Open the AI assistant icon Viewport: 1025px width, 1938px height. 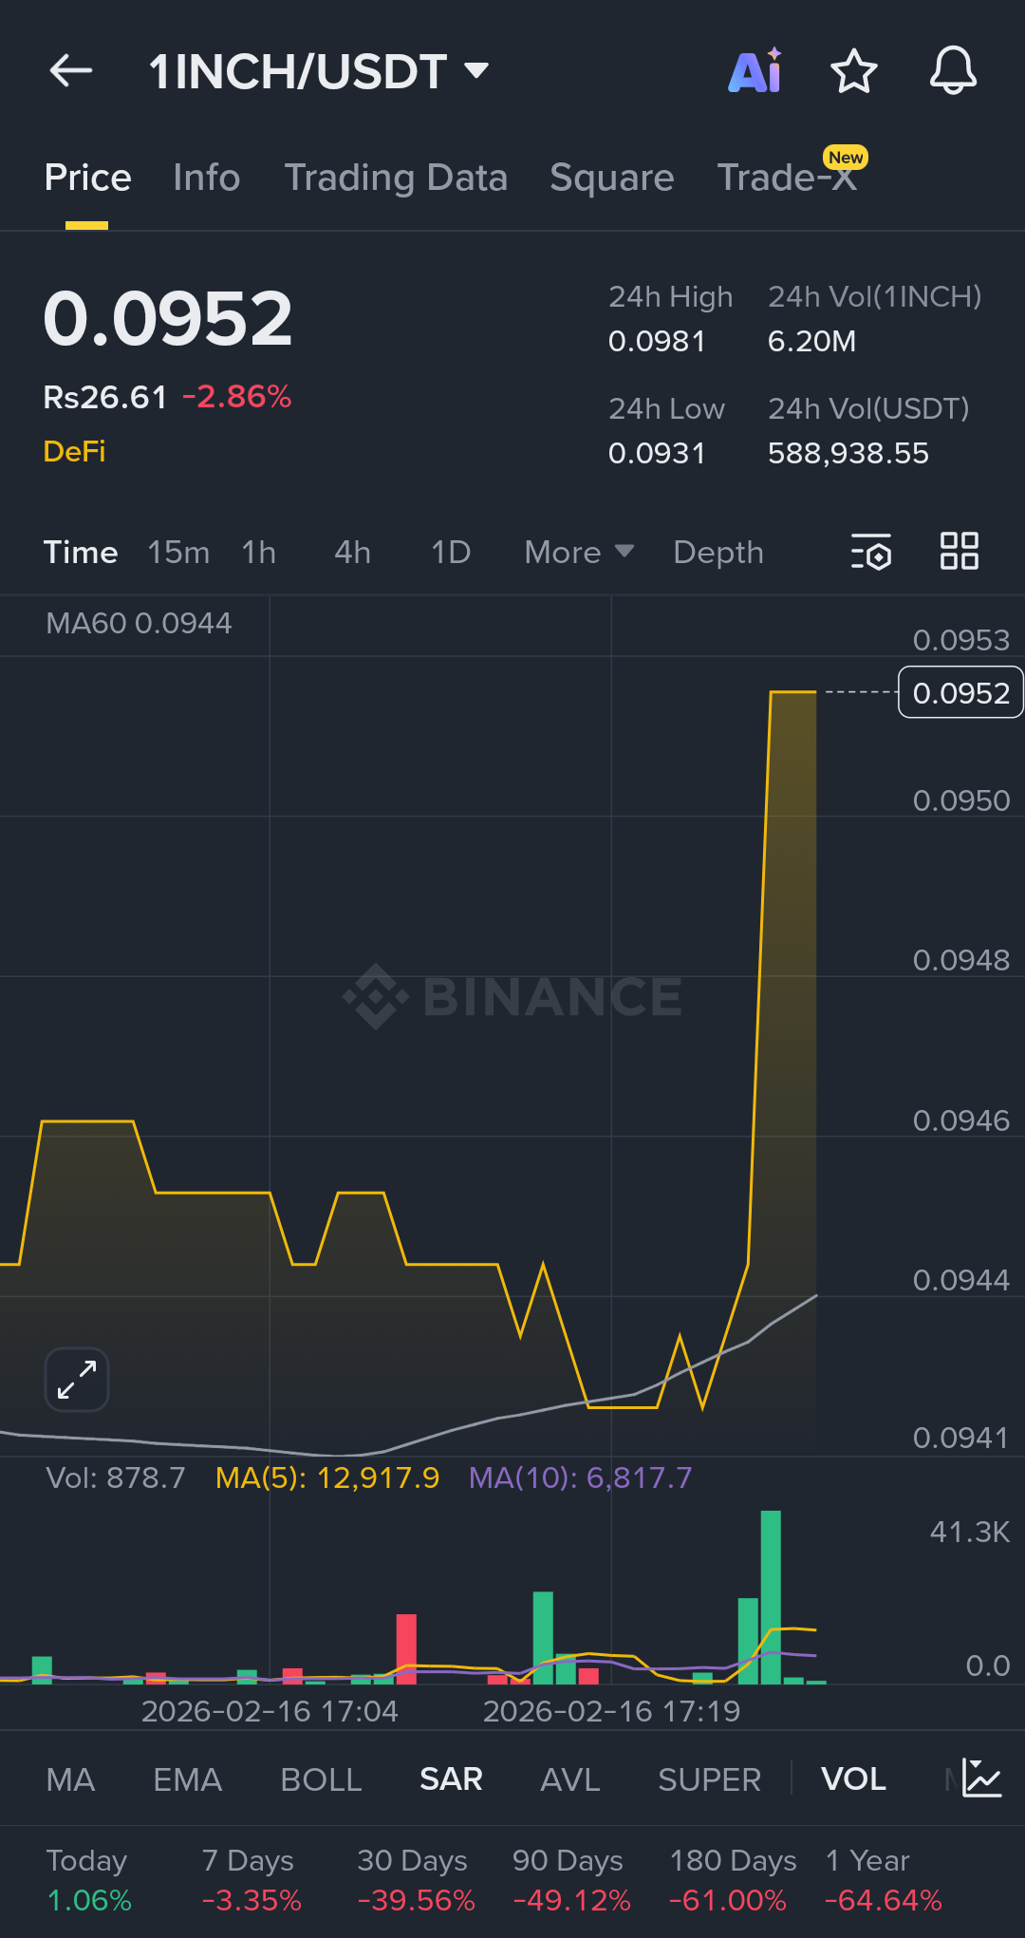coord(755,70)
